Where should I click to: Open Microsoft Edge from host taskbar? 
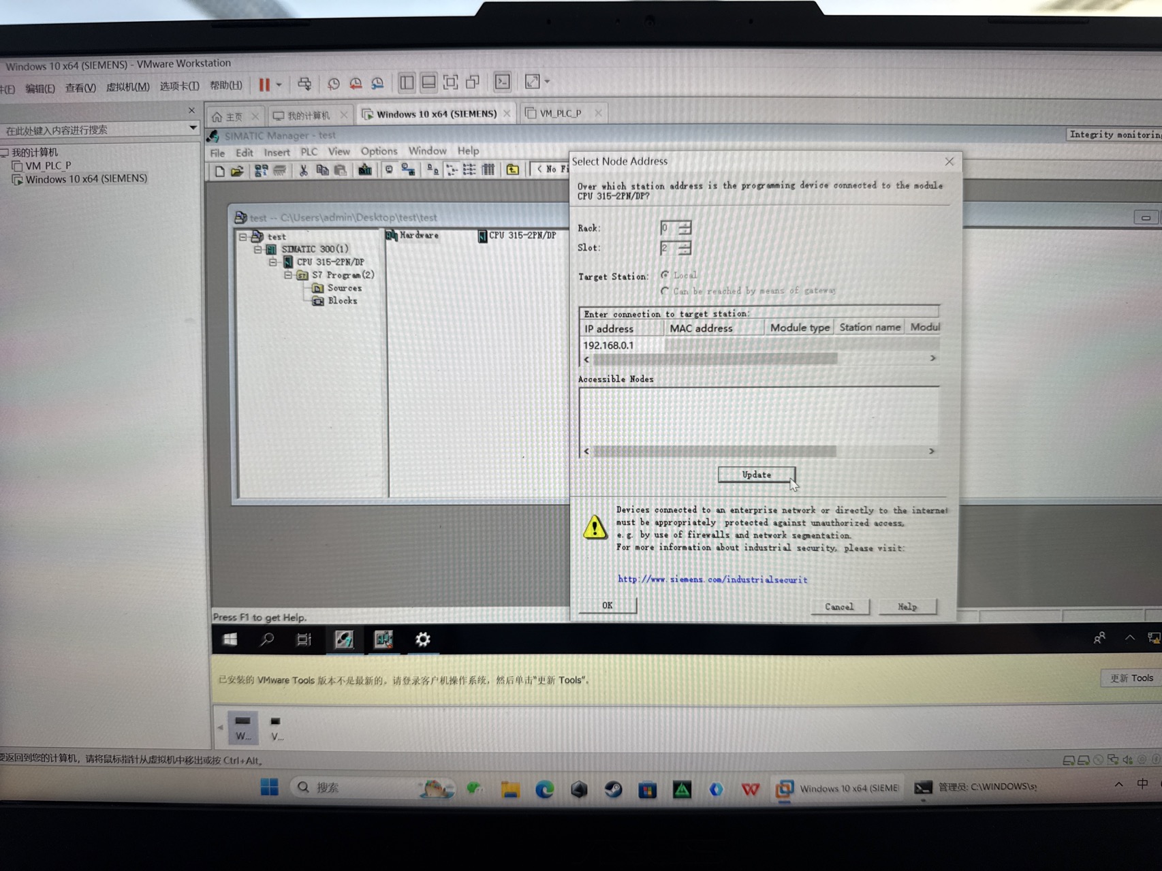[544, 789]
